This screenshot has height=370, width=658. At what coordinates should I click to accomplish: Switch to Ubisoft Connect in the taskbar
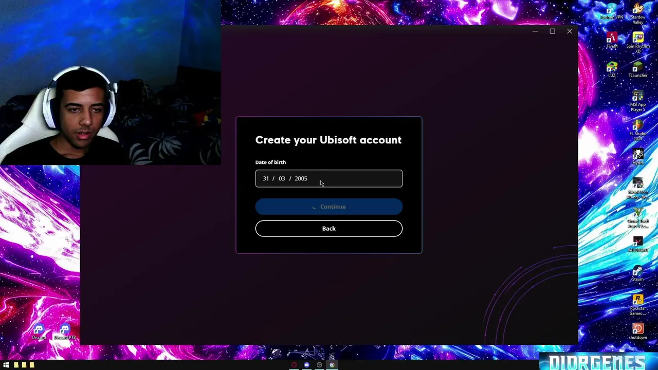[x=332, y=365]
